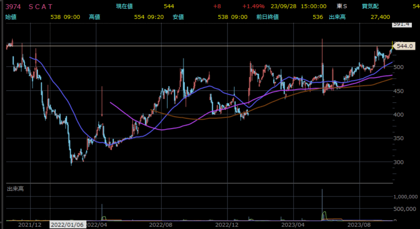Image resolution: width=420 pixels, height=229 pixels.
Task: Select the SCAT stock name
Action: point(41,6)
